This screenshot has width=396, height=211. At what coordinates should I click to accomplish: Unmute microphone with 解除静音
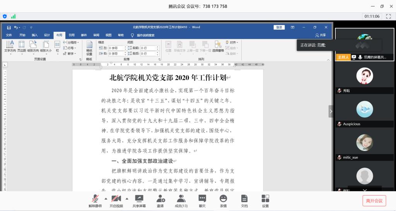(95, 199)
